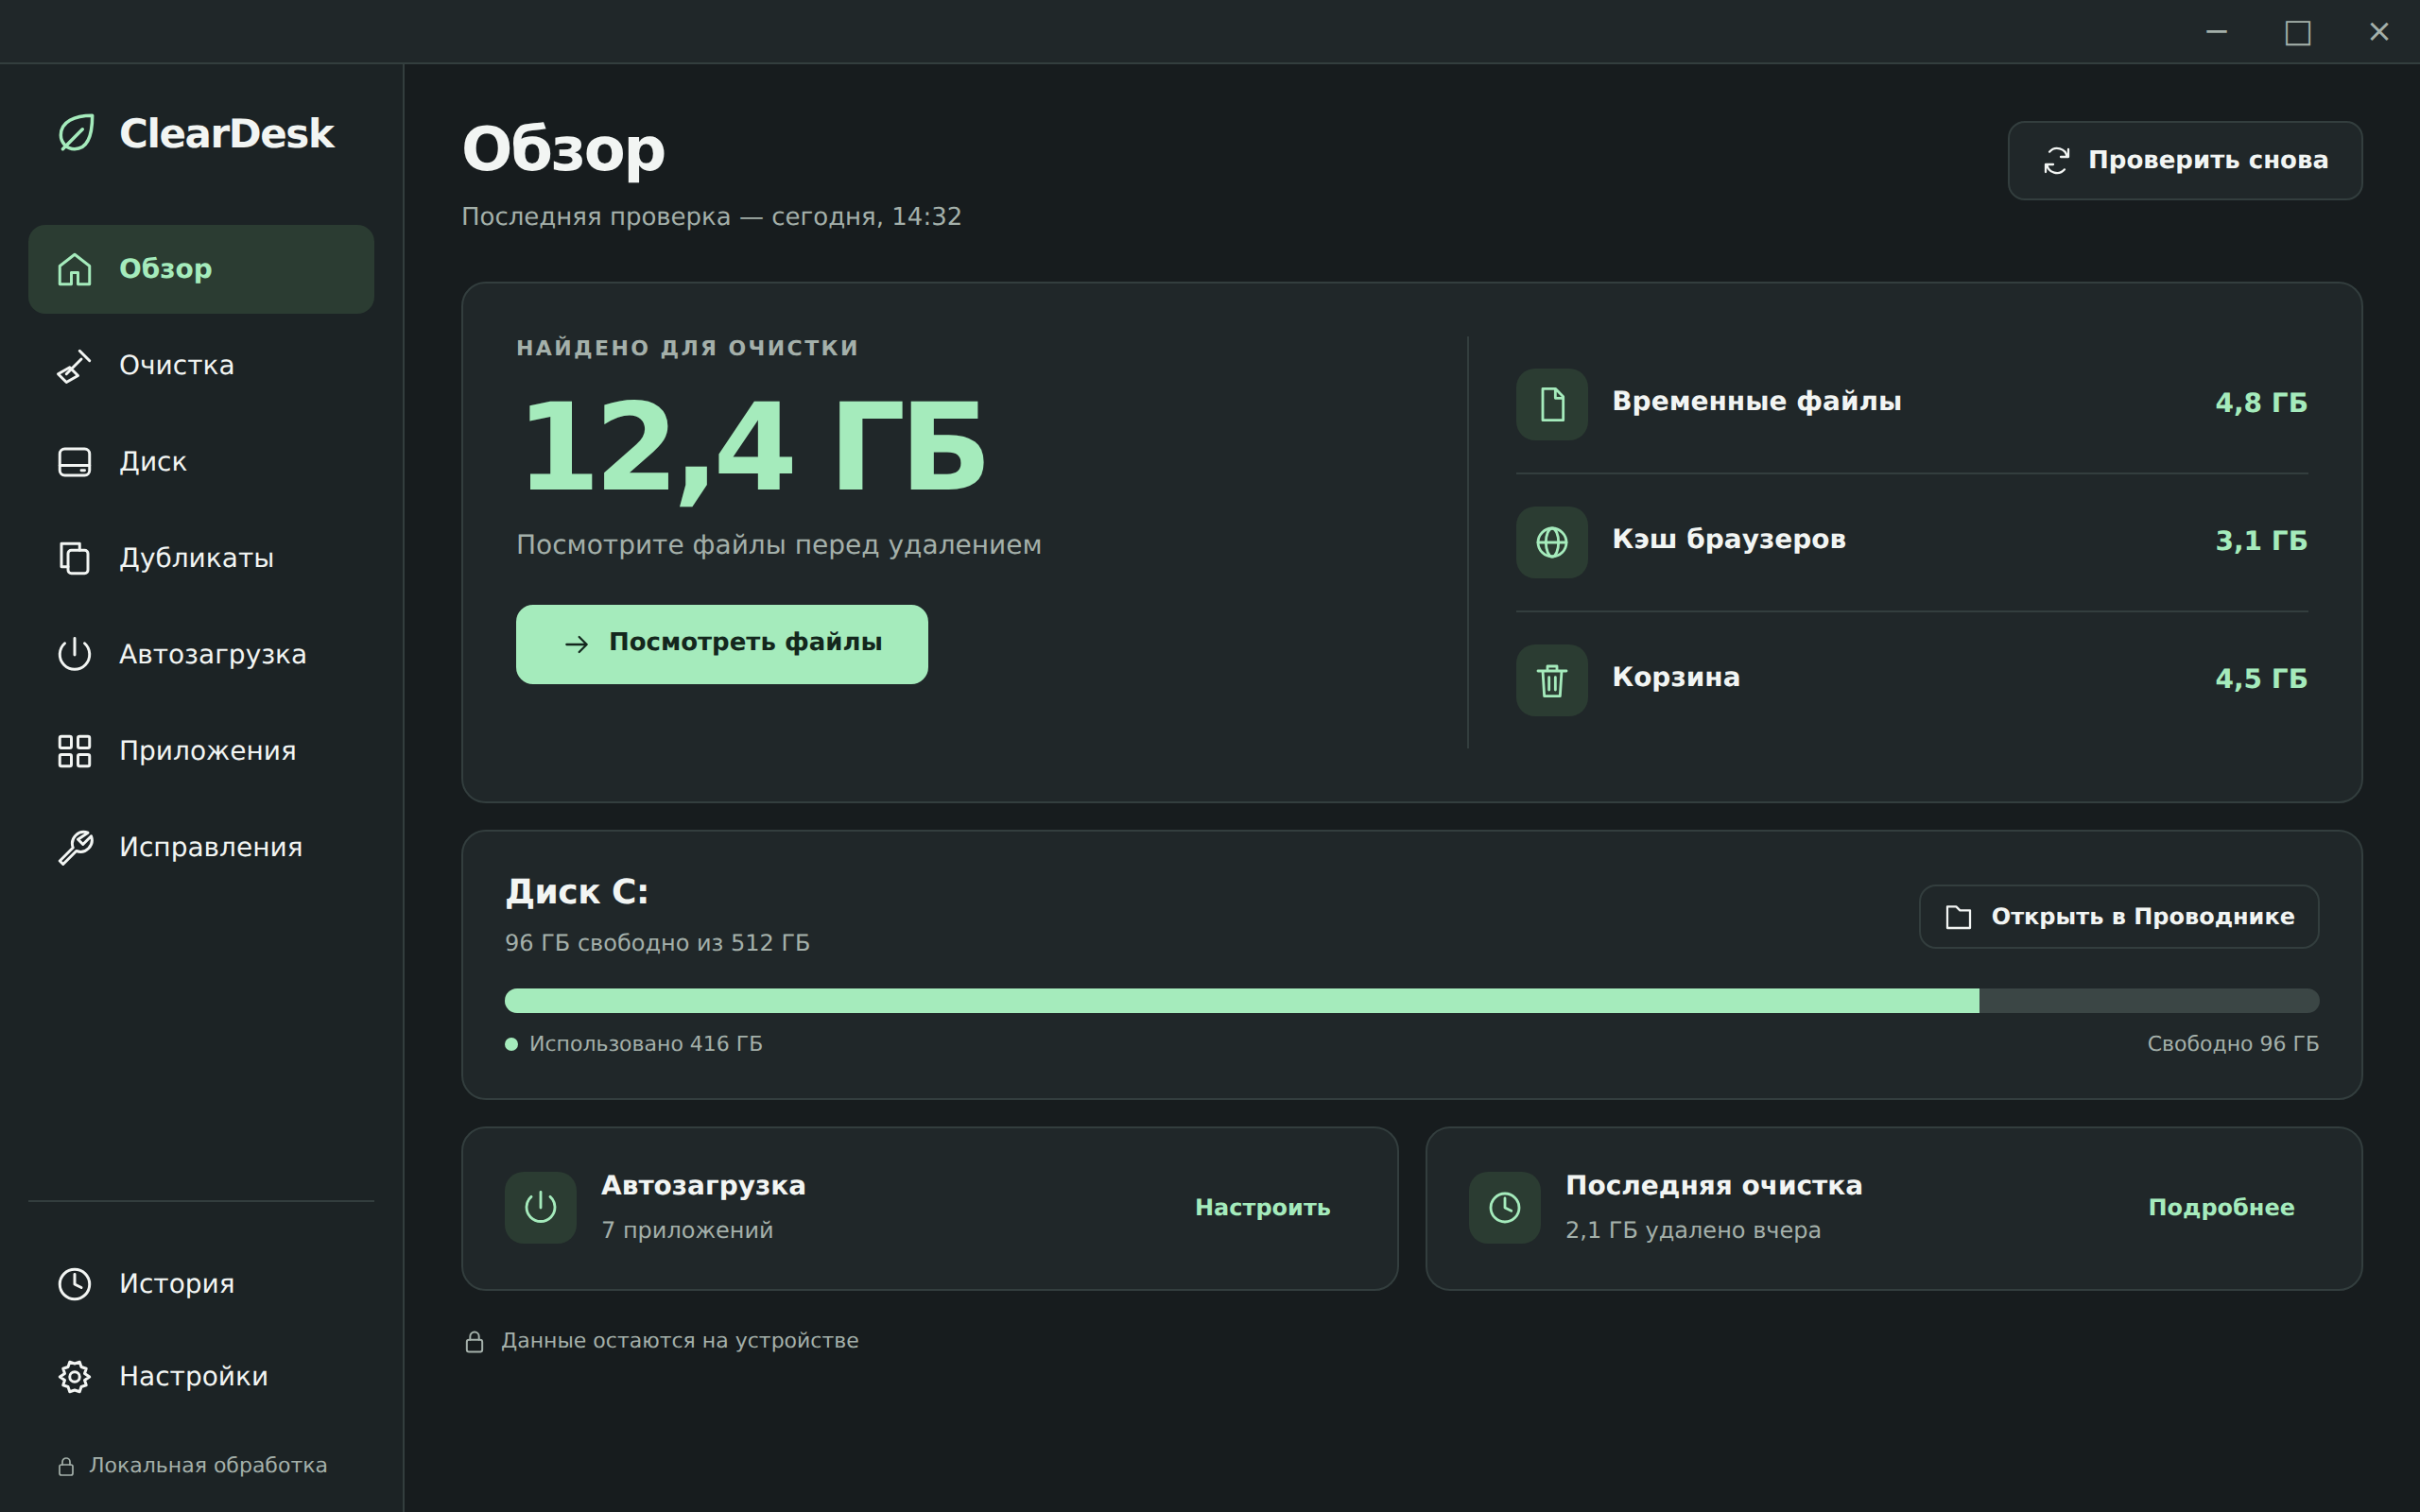The image size is (2420, 1512).
Task: Click the power icon in Автозагрузка card
Action: (x=540, y=1208)
